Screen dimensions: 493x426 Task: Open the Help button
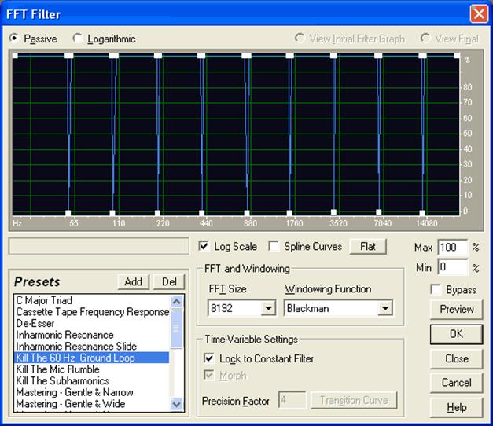[x=456, y=407]
